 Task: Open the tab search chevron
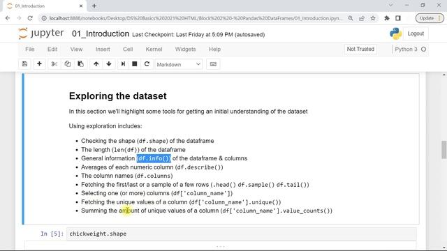pyautogui.click(x=391, y=5)
